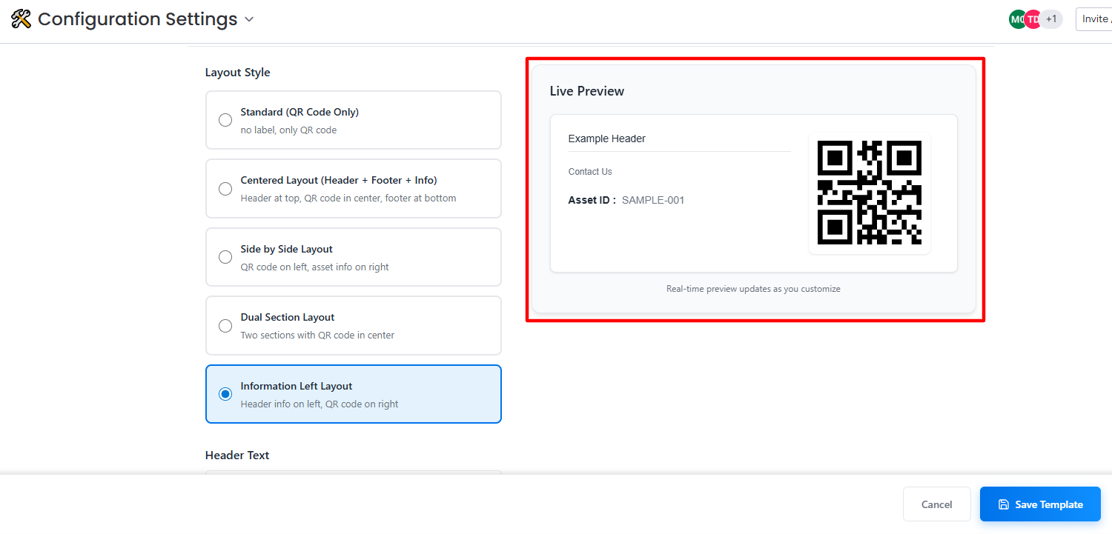Click the Header Text label
Screen dimensions: 1112x534
tap(237, 455)
